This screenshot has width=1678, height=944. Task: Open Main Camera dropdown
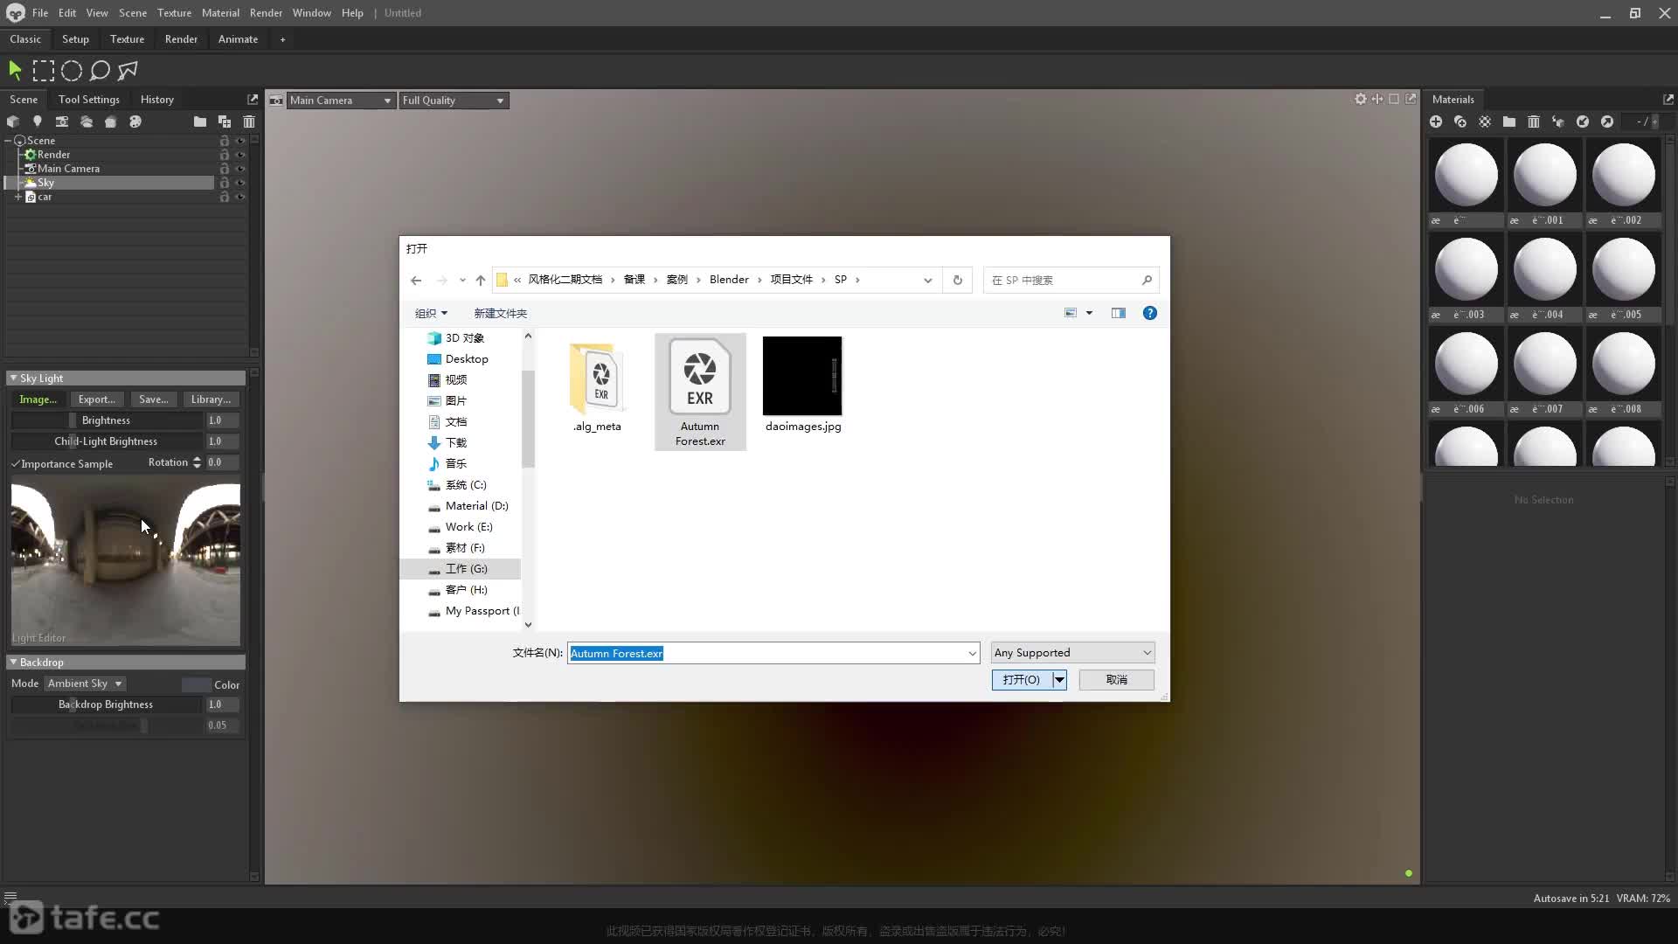click(x=341, y=101)
